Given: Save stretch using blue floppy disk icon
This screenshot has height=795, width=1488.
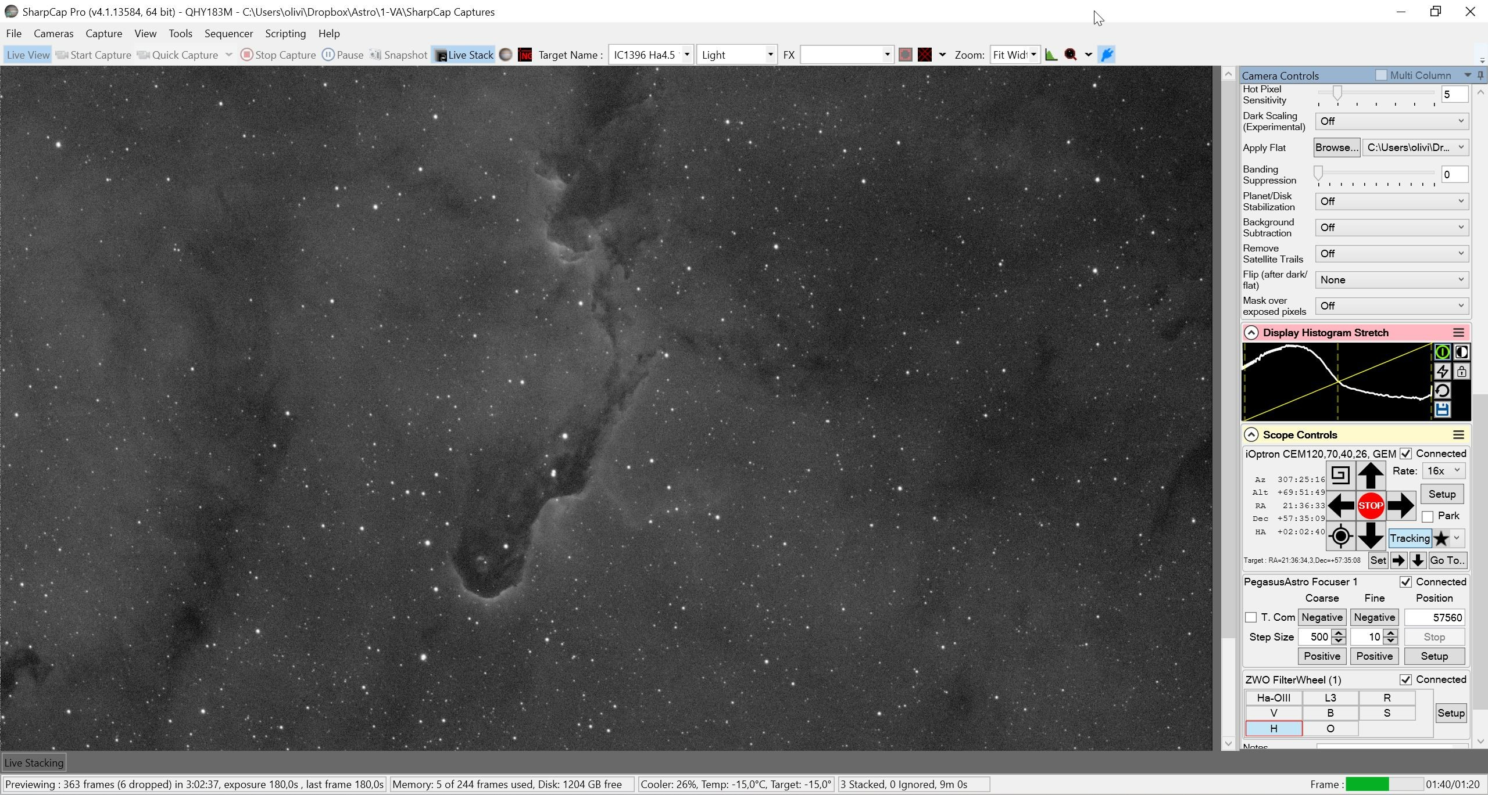Looking at the screenshot, I should [1442, 410].
